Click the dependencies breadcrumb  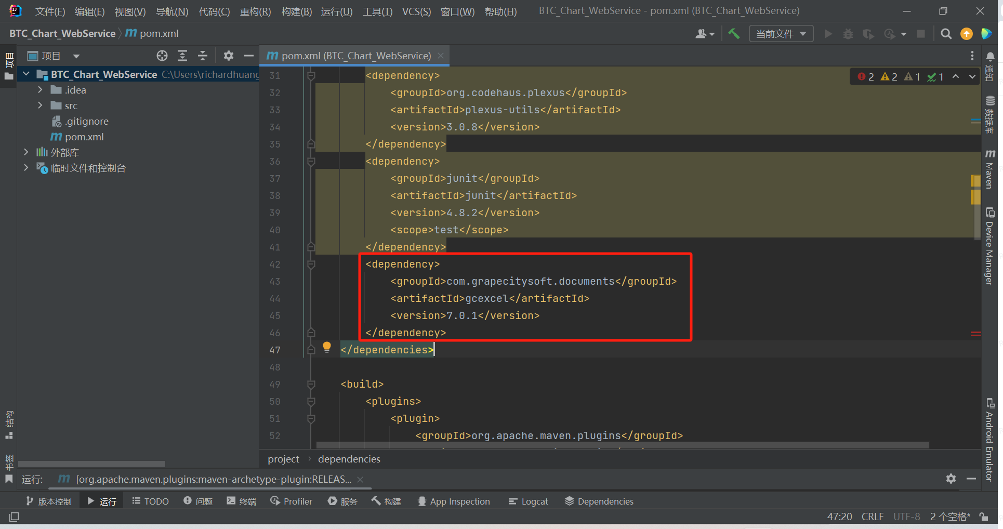pyautogui.click(x=349, y=459)
